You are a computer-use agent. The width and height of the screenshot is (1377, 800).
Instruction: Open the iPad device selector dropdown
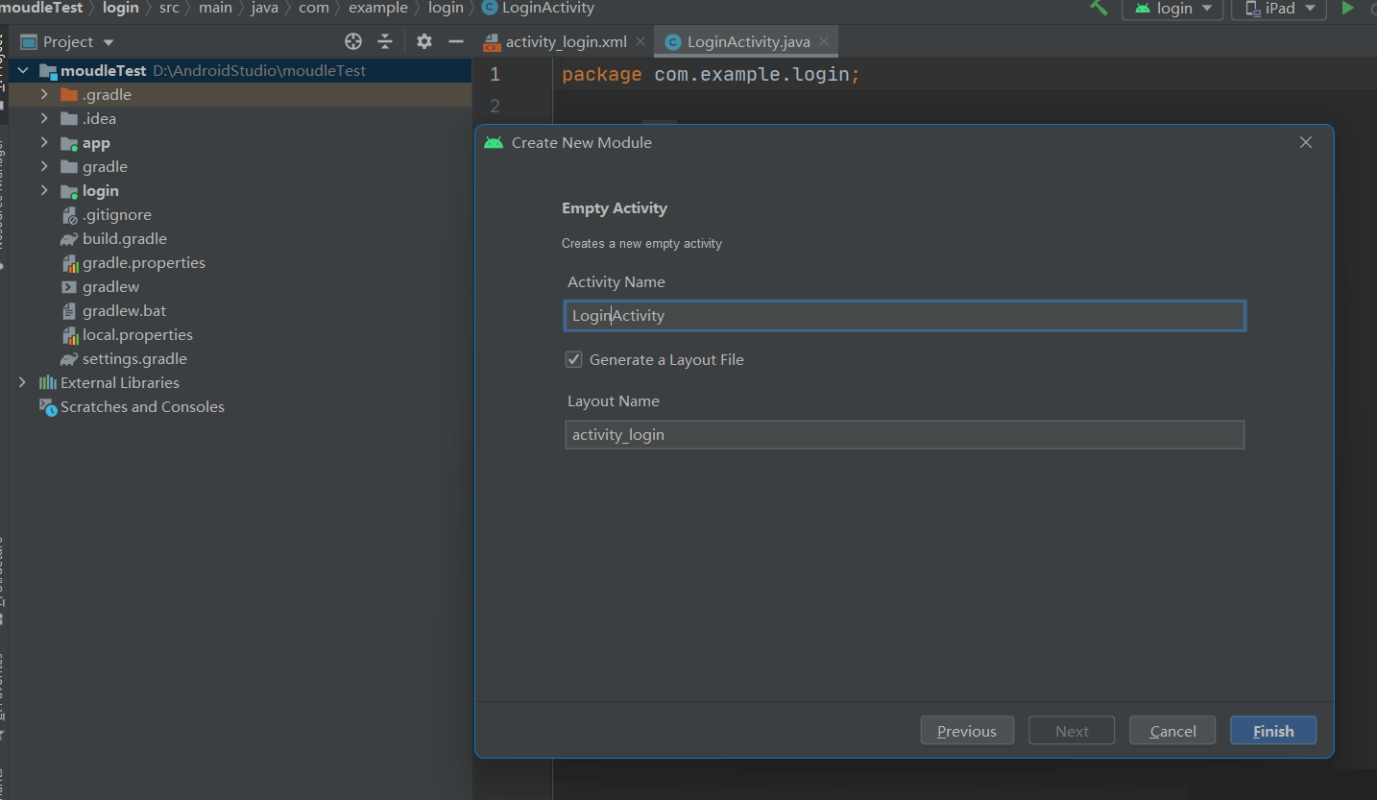point(1279,9)
